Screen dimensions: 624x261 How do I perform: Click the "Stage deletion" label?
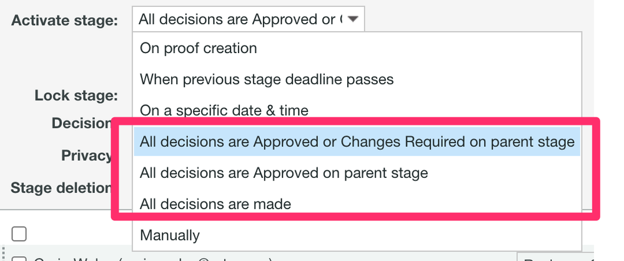[61, 187]
